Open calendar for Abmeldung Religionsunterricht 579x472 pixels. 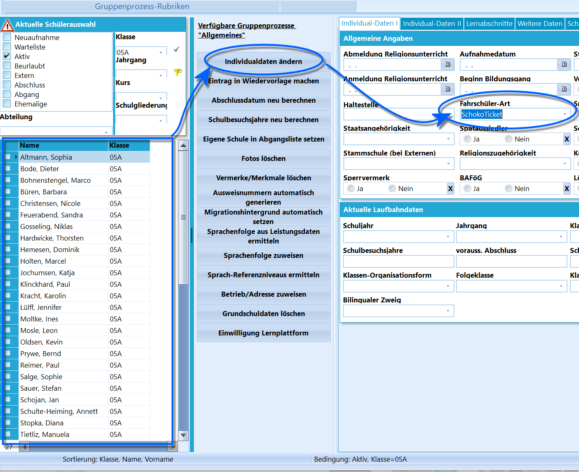pyautogui.click(x=447, y=64)
